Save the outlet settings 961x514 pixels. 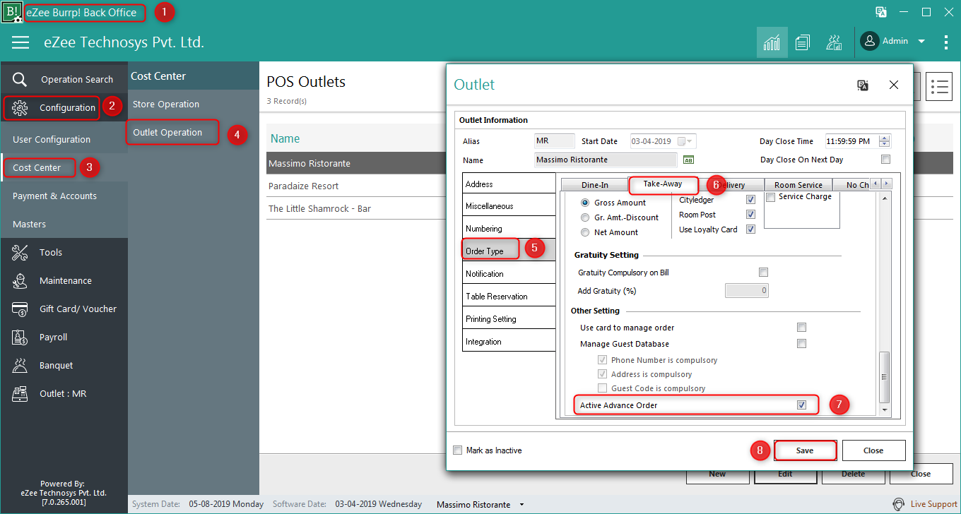tap(805, 450)
